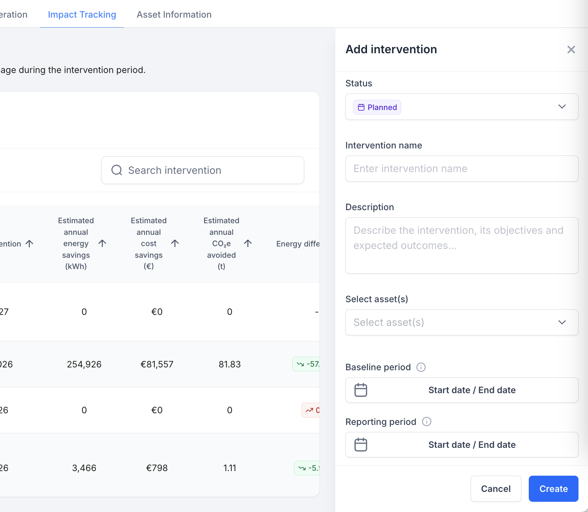
Task: Open Reporting period calendar icon
Action: (361, 445)
